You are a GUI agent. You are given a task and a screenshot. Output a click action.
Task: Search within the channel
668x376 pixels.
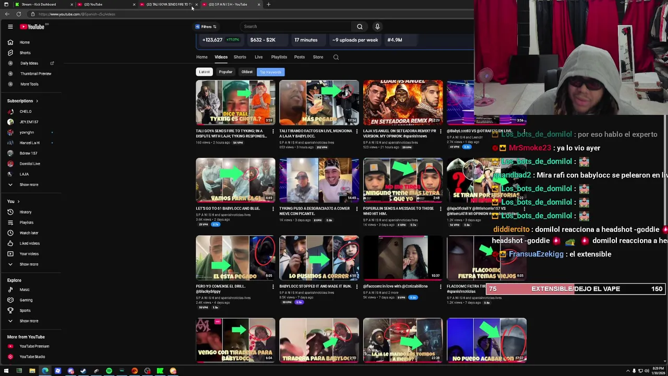point(336,57)
